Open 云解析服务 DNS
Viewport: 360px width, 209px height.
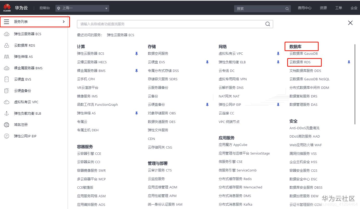[231, 88]
